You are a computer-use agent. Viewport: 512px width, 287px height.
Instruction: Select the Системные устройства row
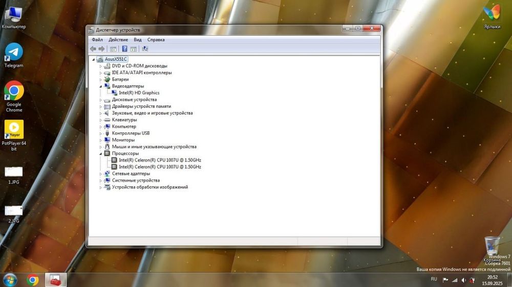pos(136,180)
